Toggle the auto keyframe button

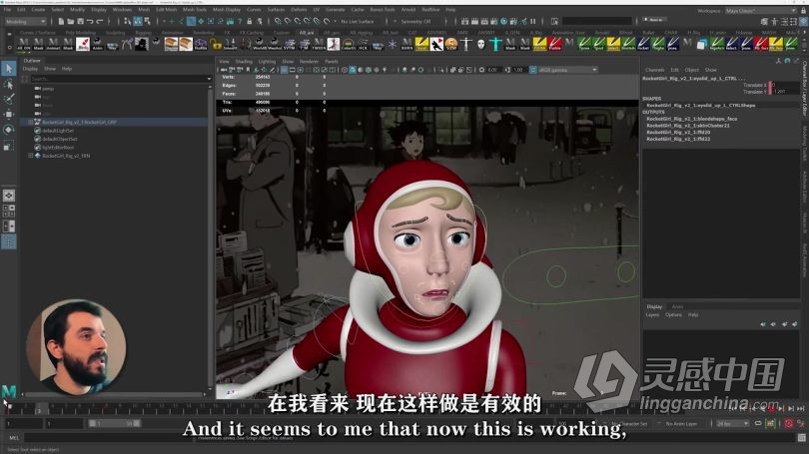pyautogui.click(x=789, y=424)
